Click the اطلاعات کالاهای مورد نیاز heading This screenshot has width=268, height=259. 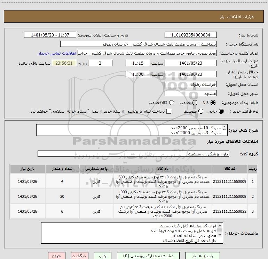(232, 141)
